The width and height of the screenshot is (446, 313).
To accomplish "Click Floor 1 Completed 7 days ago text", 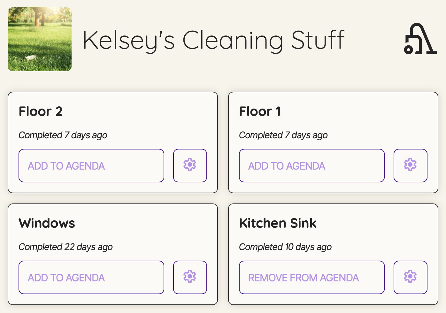I will point(283,135).
